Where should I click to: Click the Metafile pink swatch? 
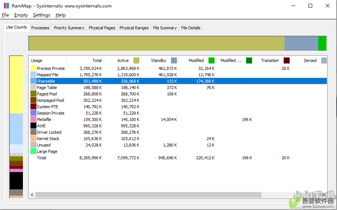pyautogui.click(x=33, y=119)
